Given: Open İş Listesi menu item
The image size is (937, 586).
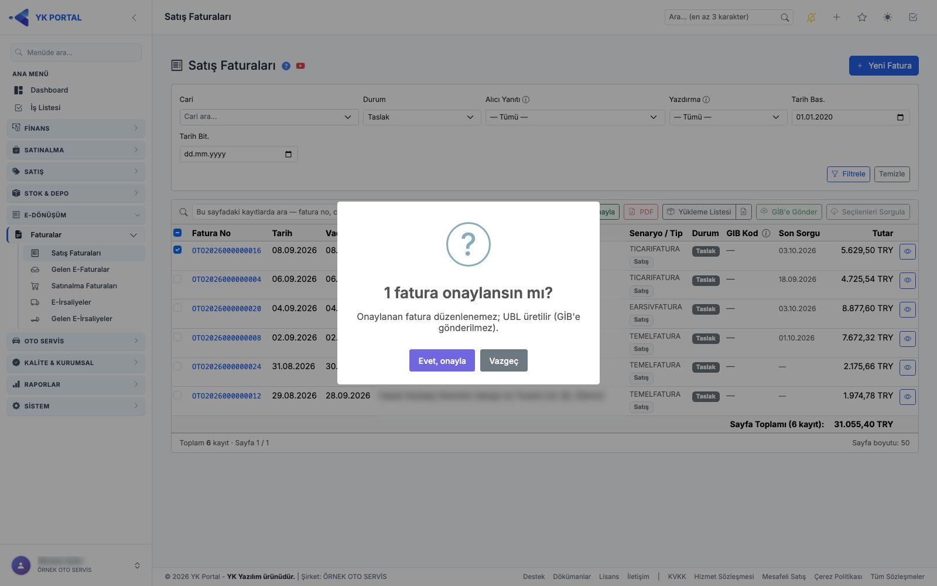Looking at the screenshot, I should [x=45, y=108].
